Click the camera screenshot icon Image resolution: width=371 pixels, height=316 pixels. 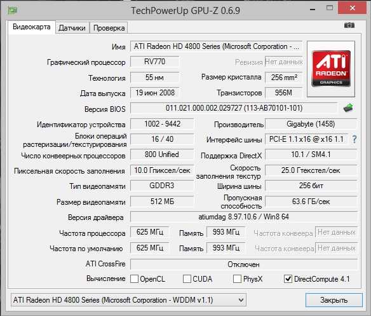click(349, 25)
